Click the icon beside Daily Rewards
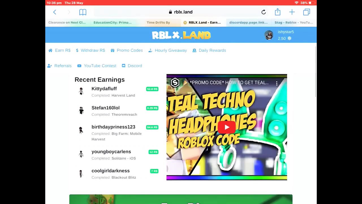The width and height of the screenshot is (362, 204). pos(194,50)
